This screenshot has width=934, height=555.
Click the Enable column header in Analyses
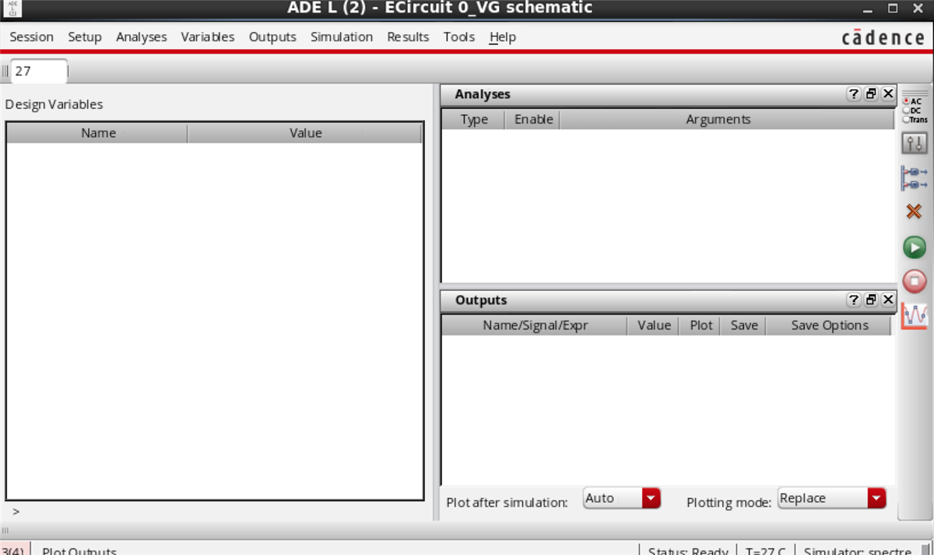[533, 119]
